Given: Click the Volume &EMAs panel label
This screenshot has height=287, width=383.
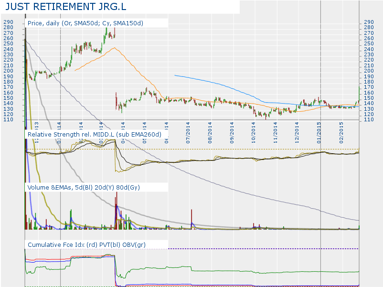Looking at the screenshot, I should 84,188.
